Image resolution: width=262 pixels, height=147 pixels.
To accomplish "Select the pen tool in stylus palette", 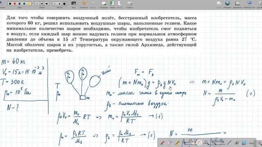I will tap(162, 143).
